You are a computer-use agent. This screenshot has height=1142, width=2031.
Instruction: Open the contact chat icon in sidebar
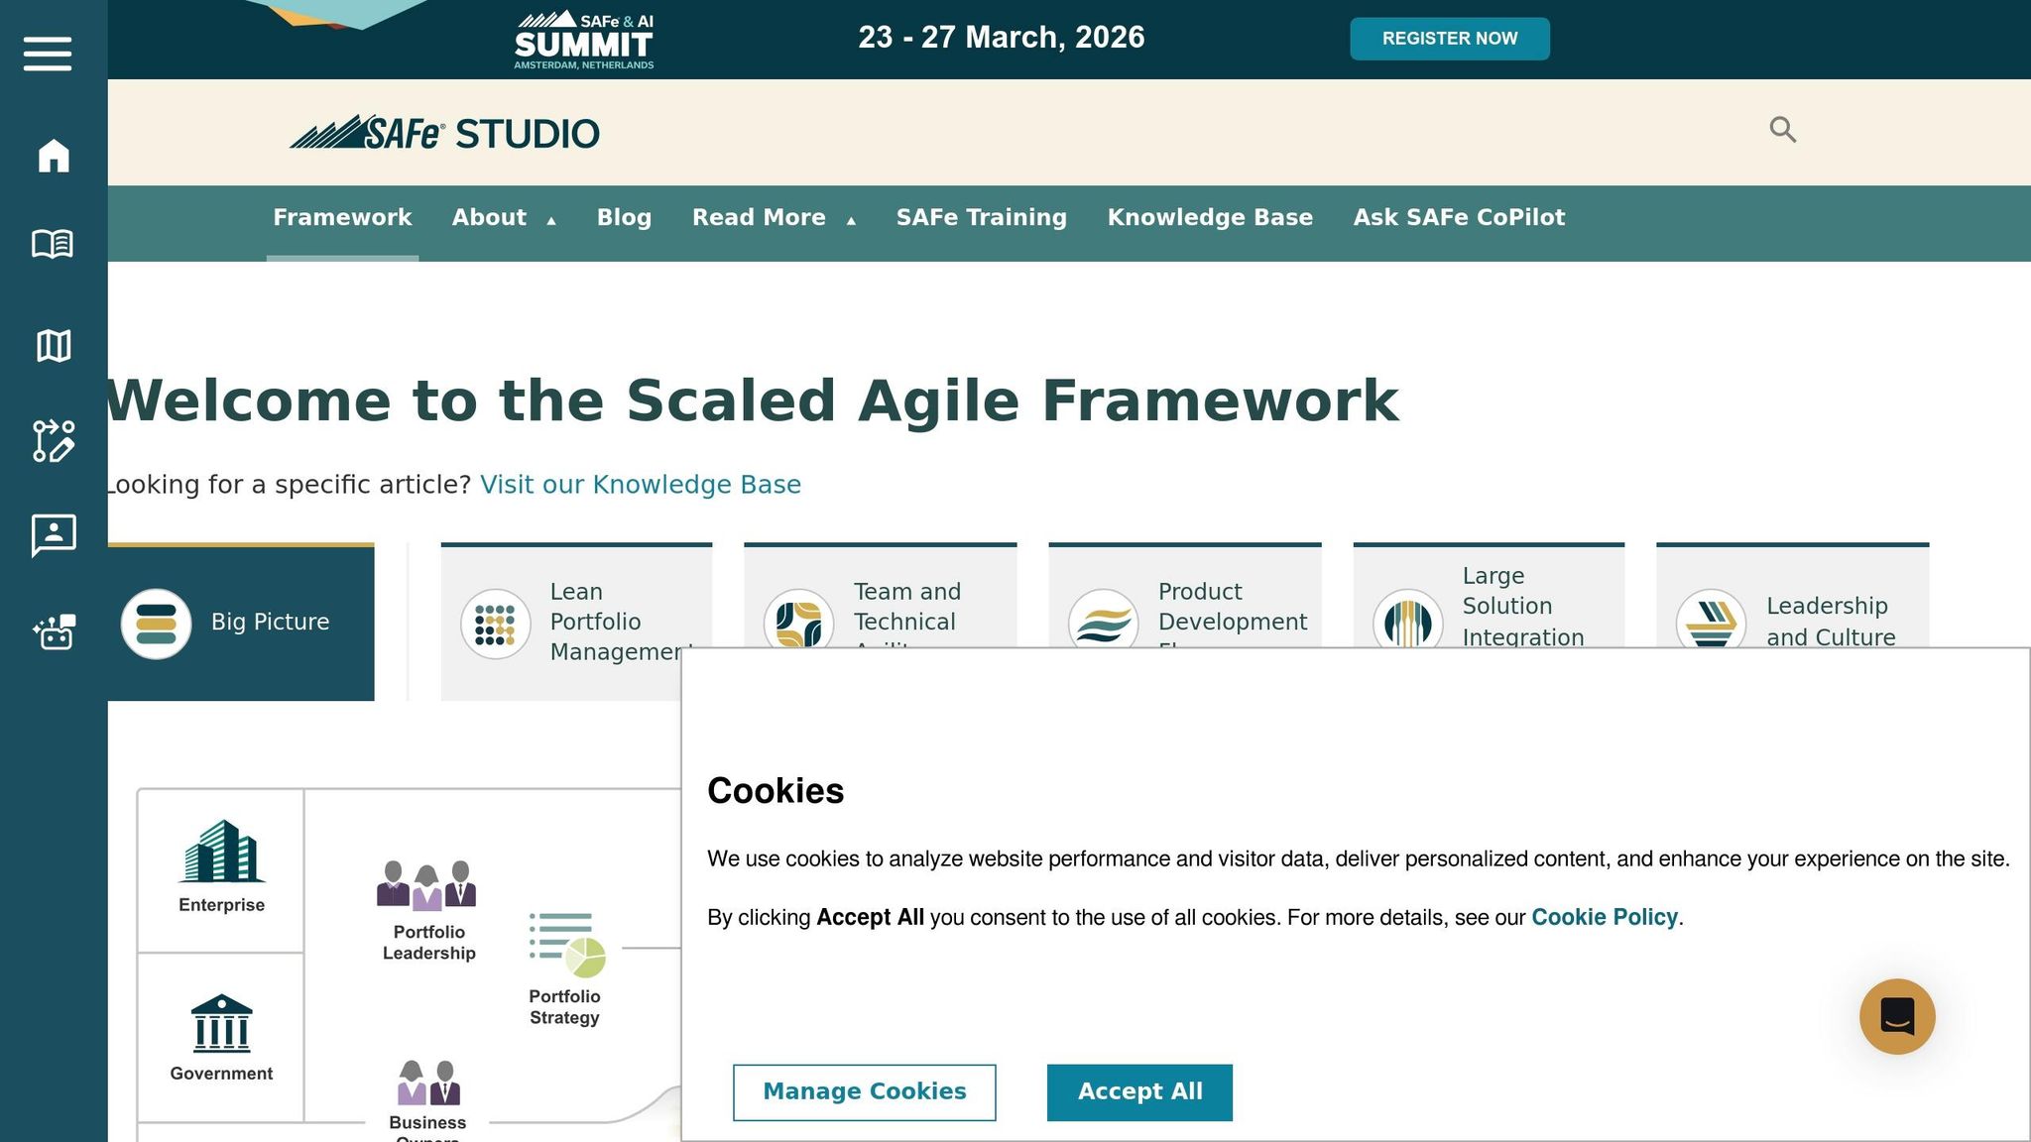(54, 535)
